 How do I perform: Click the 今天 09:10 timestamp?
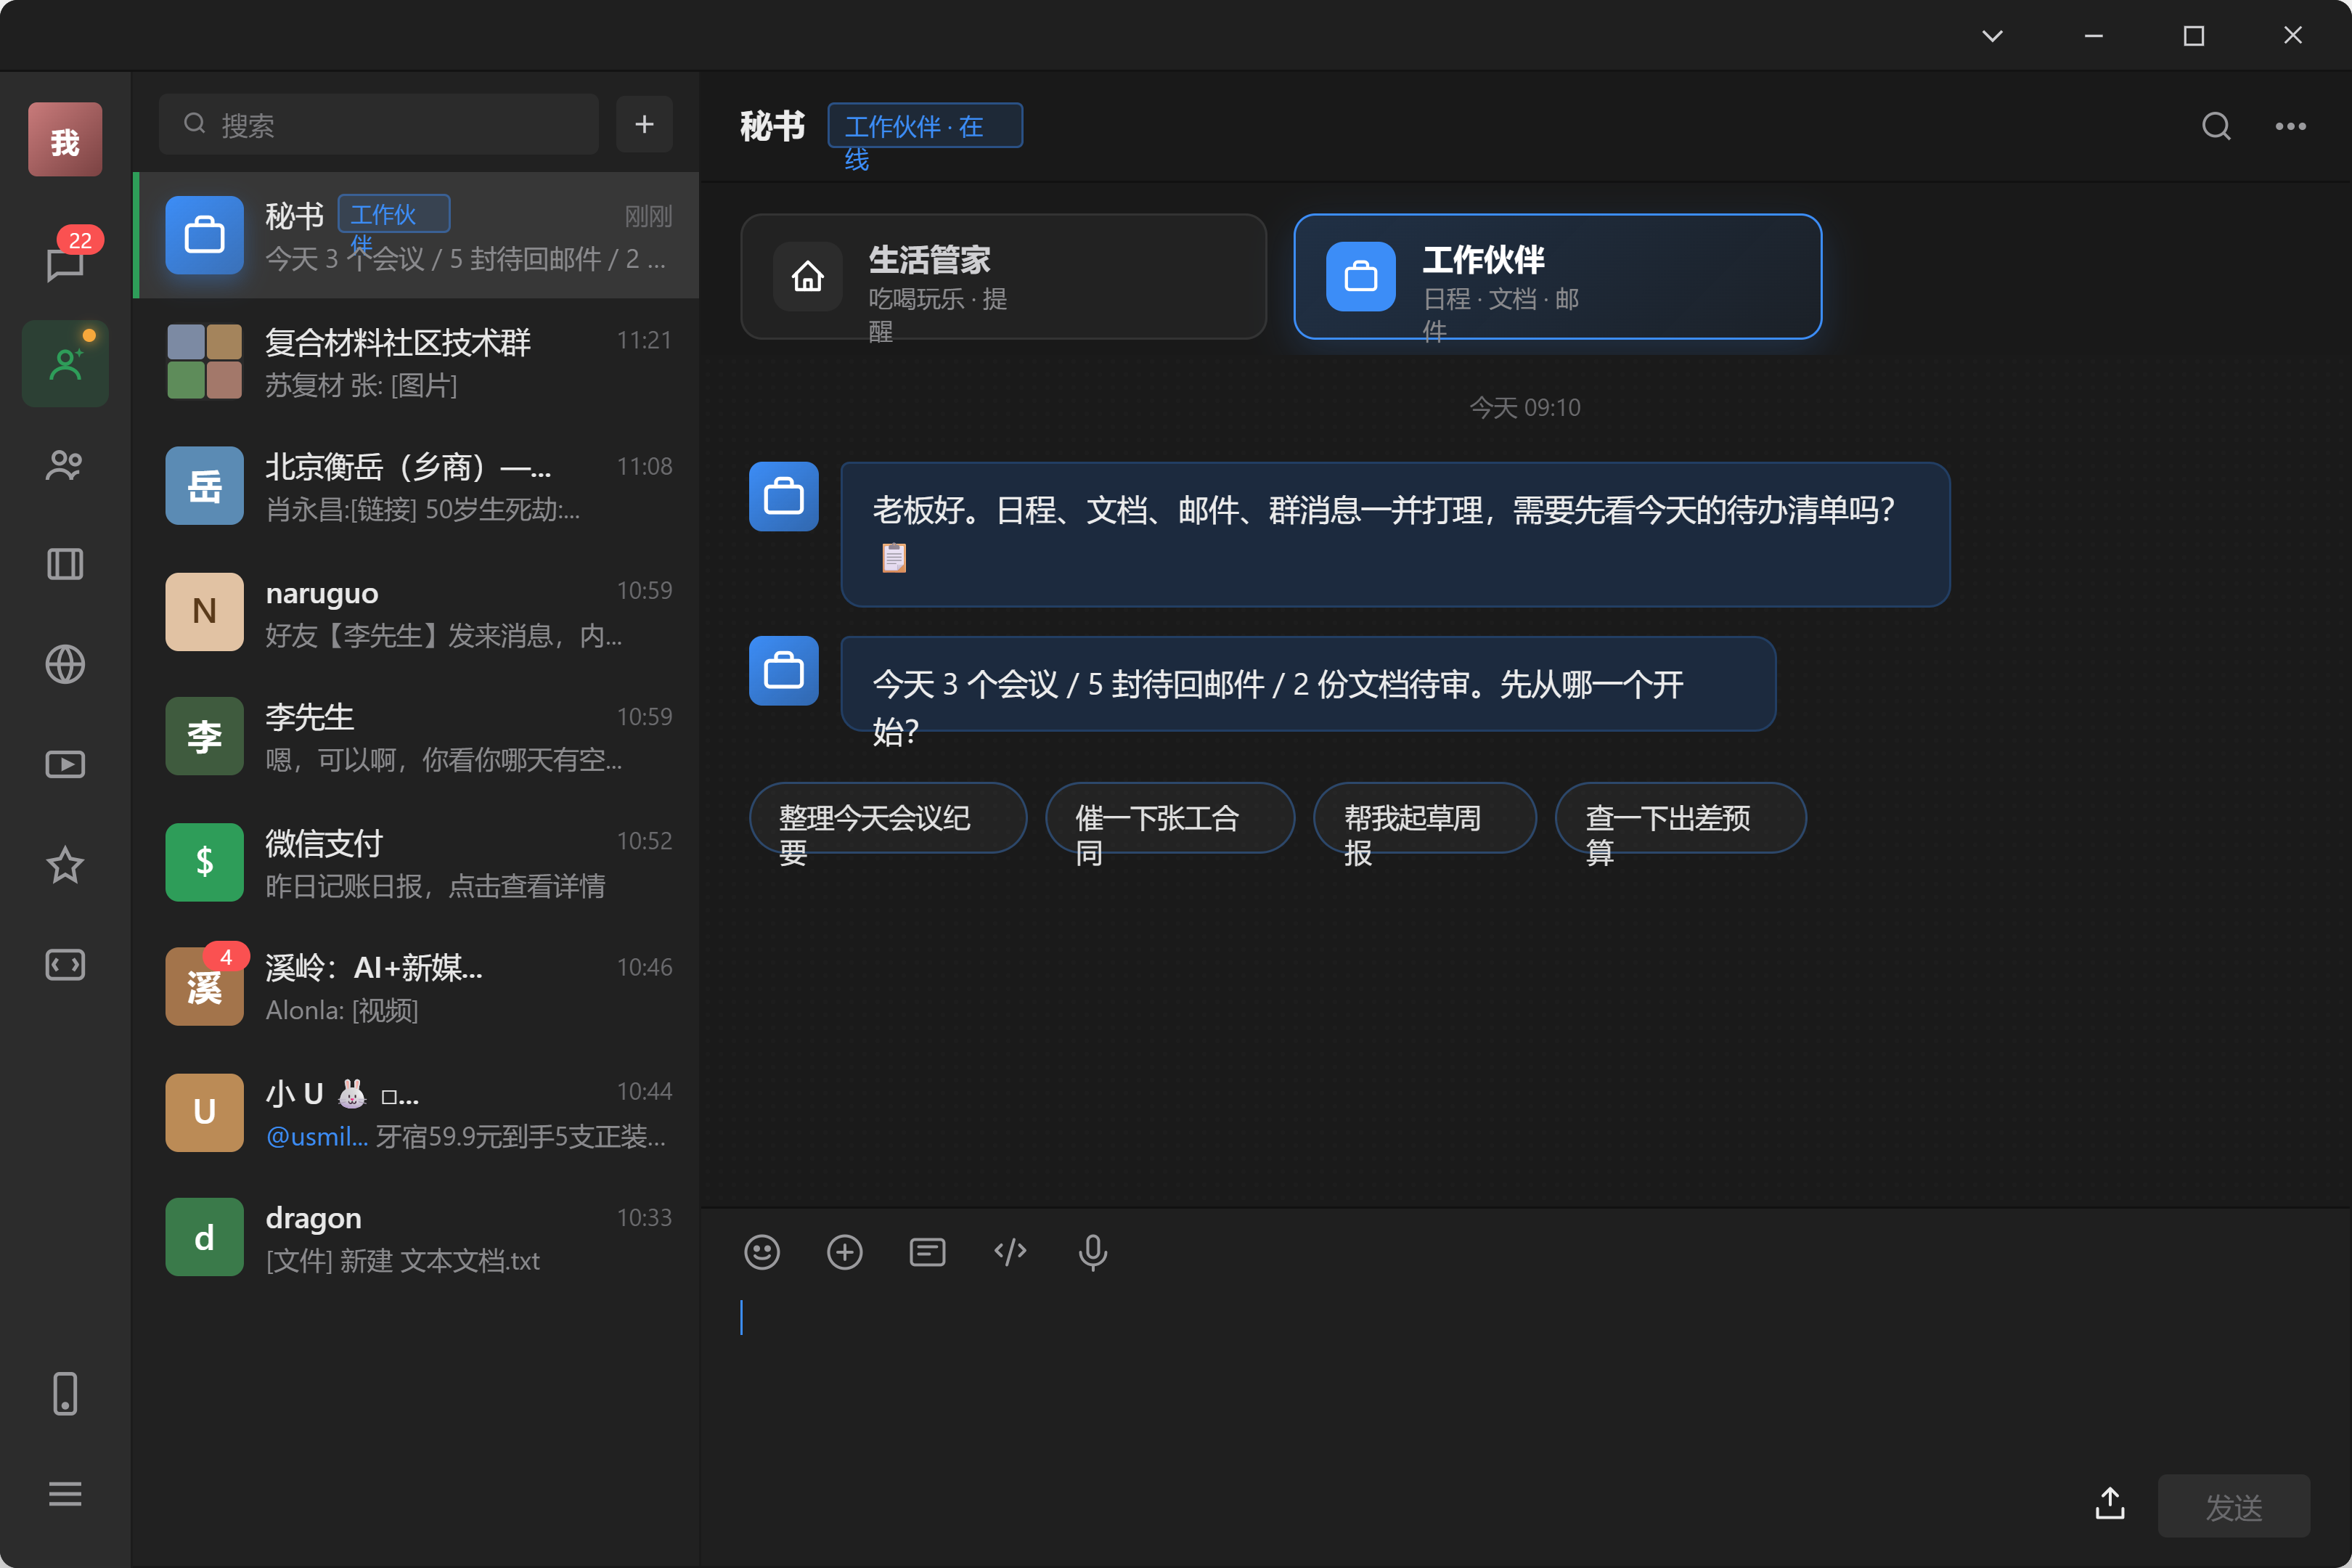click(1525, 407)
